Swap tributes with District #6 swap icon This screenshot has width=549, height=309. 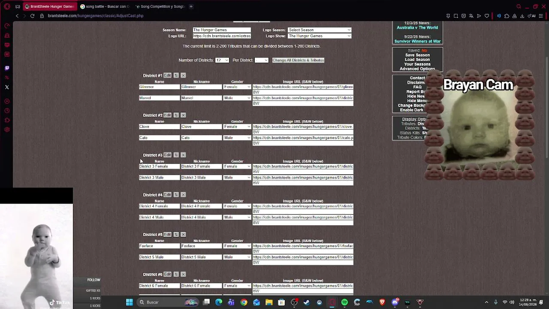click(x=176, y=274)
